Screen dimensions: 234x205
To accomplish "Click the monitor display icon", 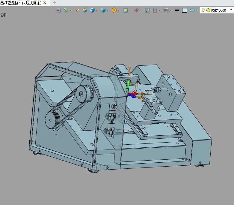I will click(x=166, y=10).
